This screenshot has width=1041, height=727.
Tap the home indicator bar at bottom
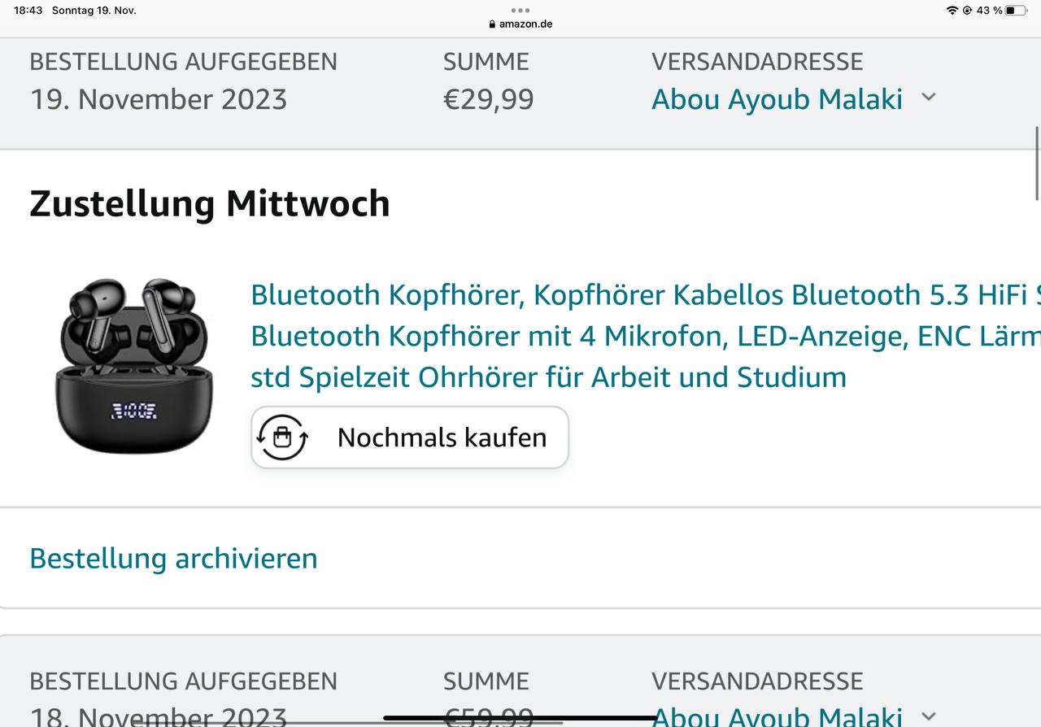520,718
